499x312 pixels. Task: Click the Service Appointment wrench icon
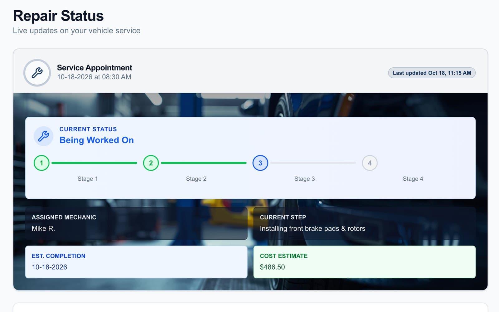click(37, 73)
